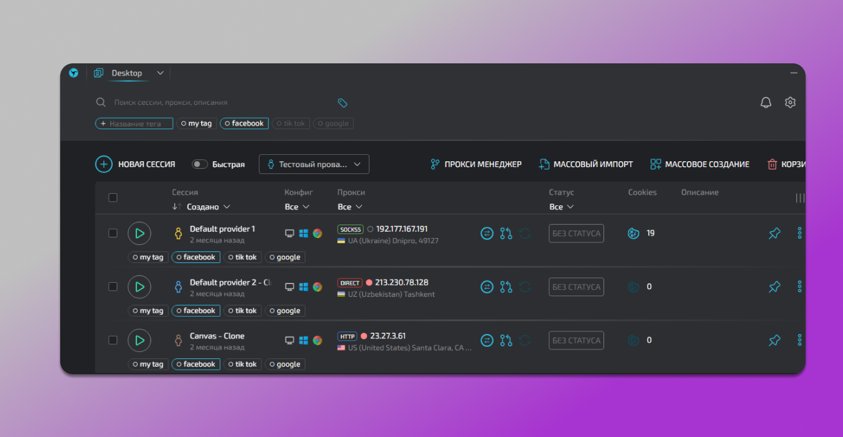Expand the Тестовый прова... provider dropdown
This screenshot has width=843, height=437.
click(x=314, y=164)
